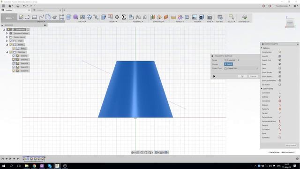The height and width of the screenshot is (169, 300).
Task: Collapse the Constraints section in Sketch Palette
Action: click(x=262, y=89)
